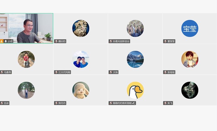
Task: Click the muted mic icon beside 董宝莹
Action: (165, 41)
